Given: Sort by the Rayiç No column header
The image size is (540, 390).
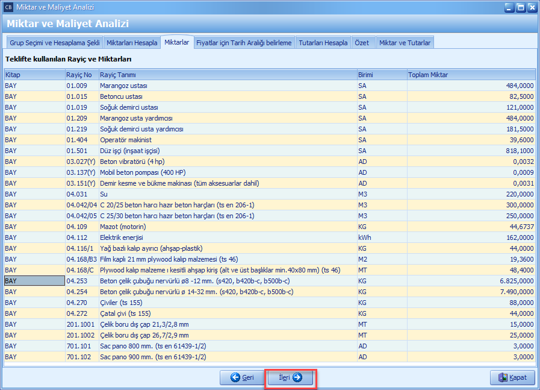Looking at the screenshot, I should (x=81, y=75).
